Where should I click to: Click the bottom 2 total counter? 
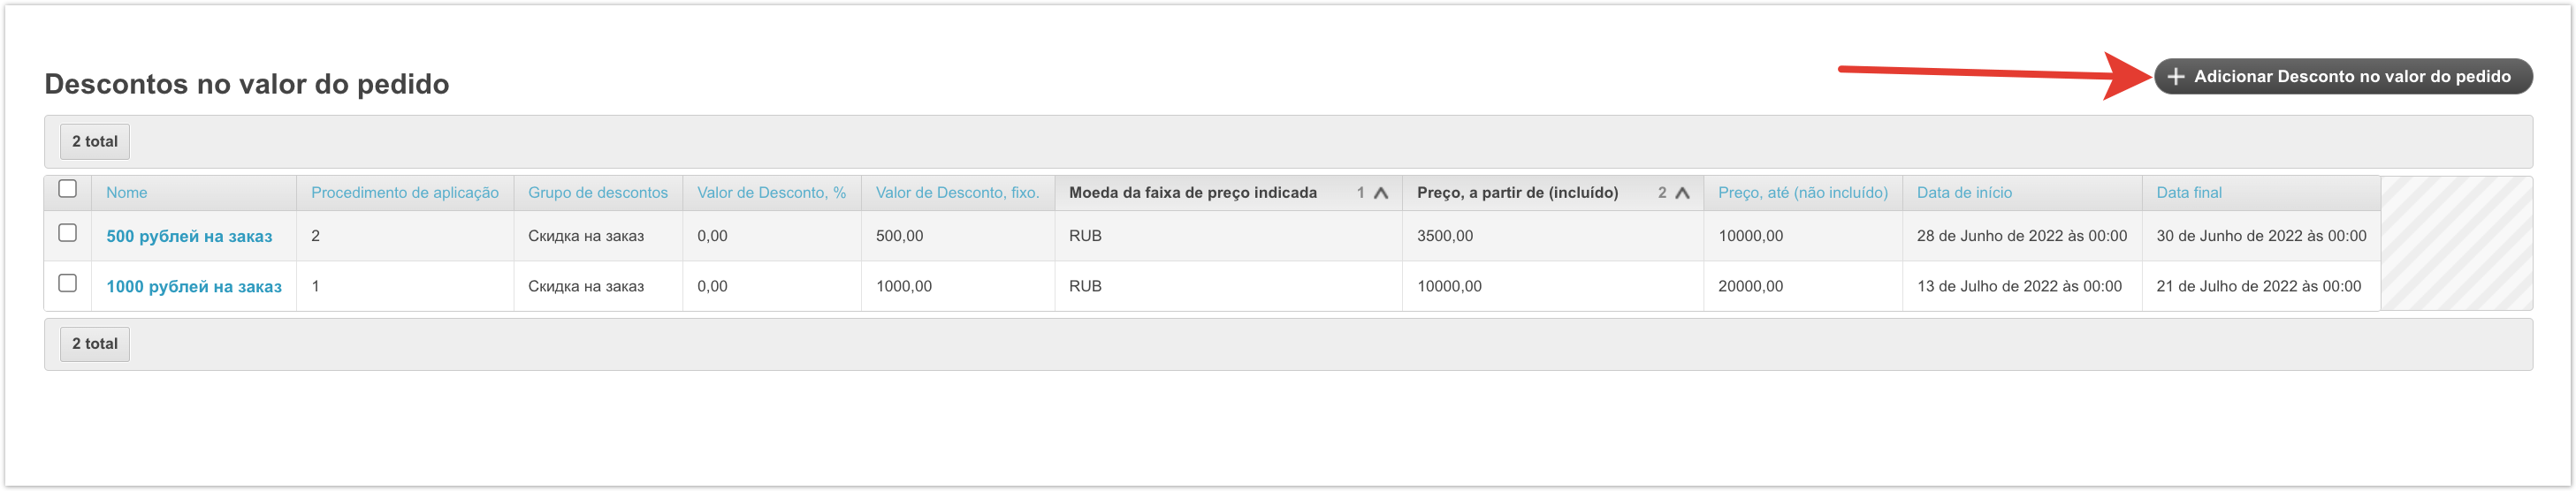coord(95,344)
